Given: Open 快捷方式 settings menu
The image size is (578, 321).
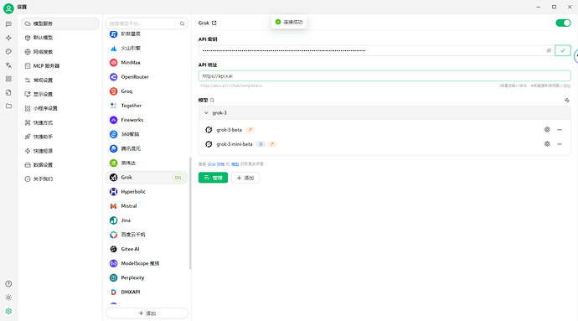Looking at the screenshot, I should click(60, 122).
